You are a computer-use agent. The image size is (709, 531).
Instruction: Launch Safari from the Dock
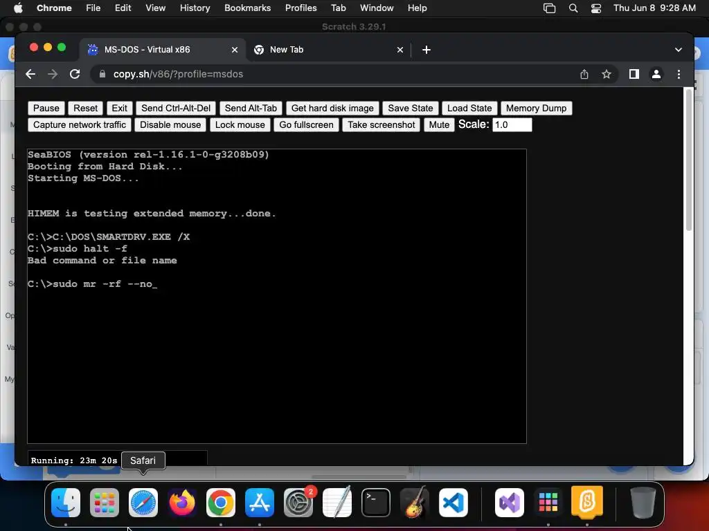coord(143,503)
